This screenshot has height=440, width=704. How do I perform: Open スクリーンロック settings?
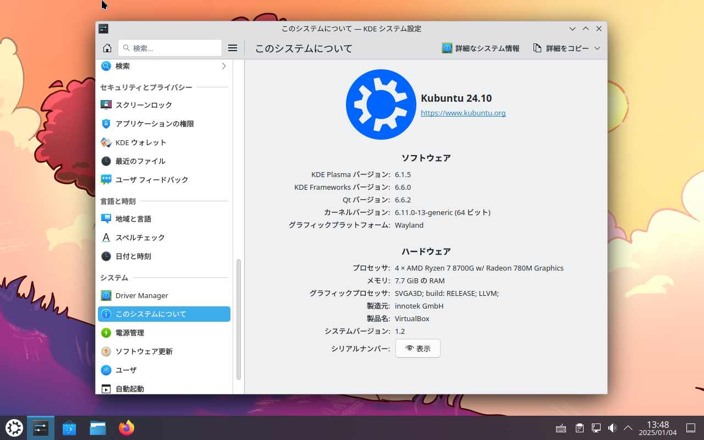point(143,105)
